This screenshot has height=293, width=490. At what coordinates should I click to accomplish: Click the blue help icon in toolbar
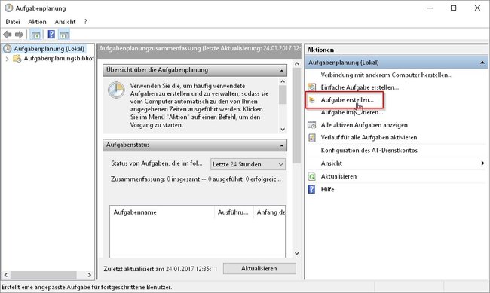(x=51, y=35)
